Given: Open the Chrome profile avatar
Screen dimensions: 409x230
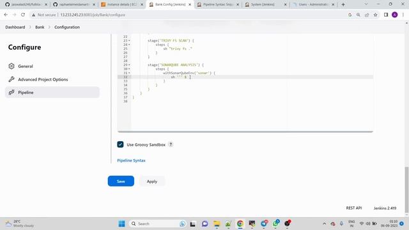Looking at the screenshot, I should pos(395,15).
